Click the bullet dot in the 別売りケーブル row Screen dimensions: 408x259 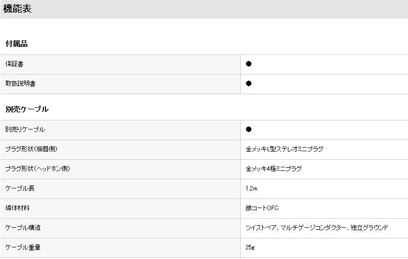[248, 129]
